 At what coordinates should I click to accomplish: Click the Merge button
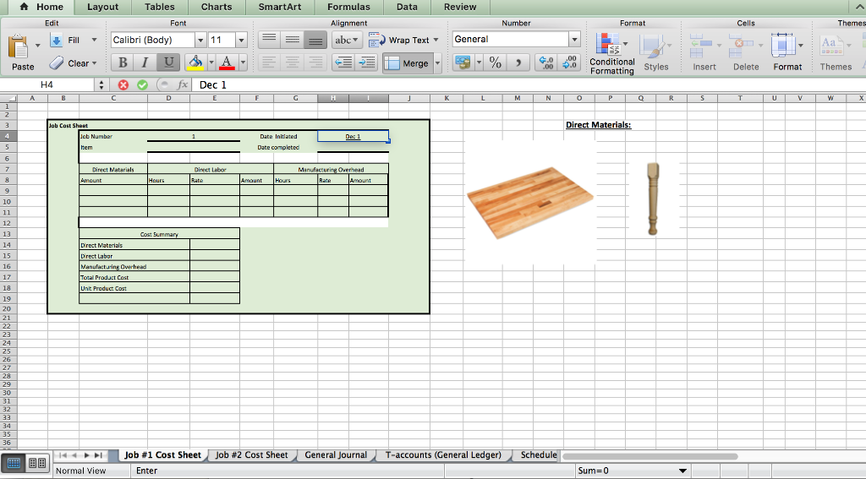pyautogui.click(x=408, y=63)
